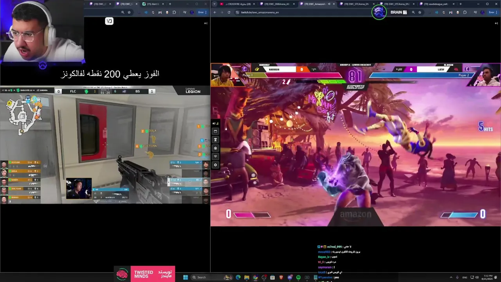Go back in right browser window

point(214,12)
